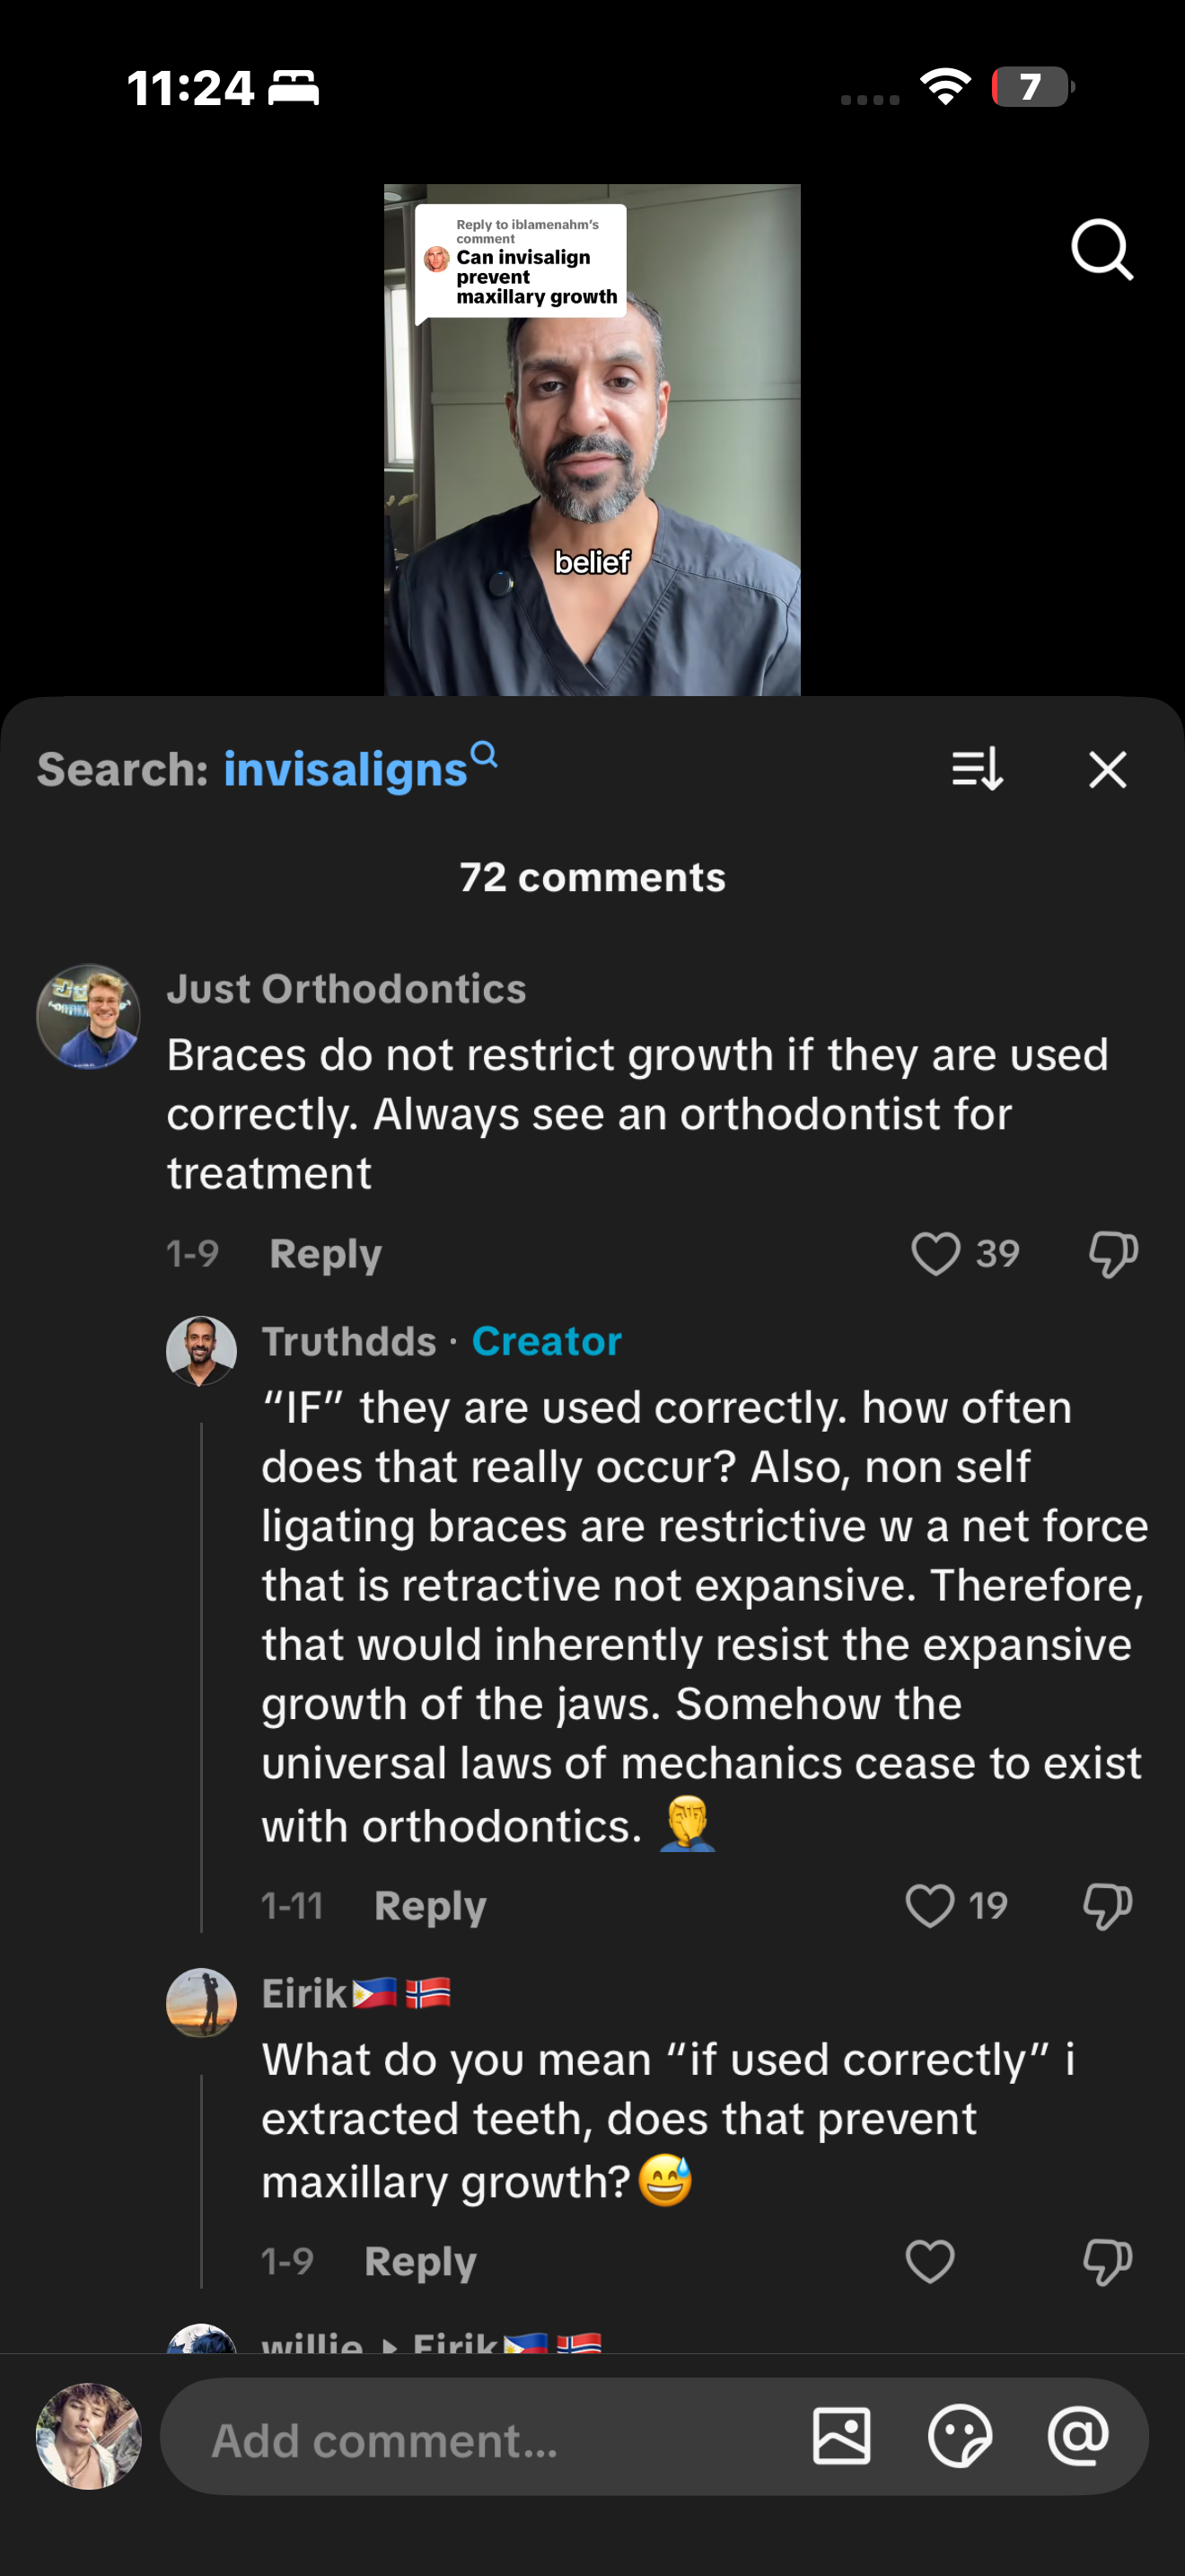Image resolution: width=1185 pixels, height=2576 pixels.
Task: Open the comment sort options
Action: [976, 769]
